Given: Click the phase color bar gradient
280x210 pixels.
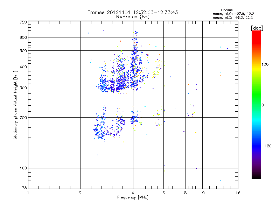Looking at the screenshot, I should (x=256, y=104).
